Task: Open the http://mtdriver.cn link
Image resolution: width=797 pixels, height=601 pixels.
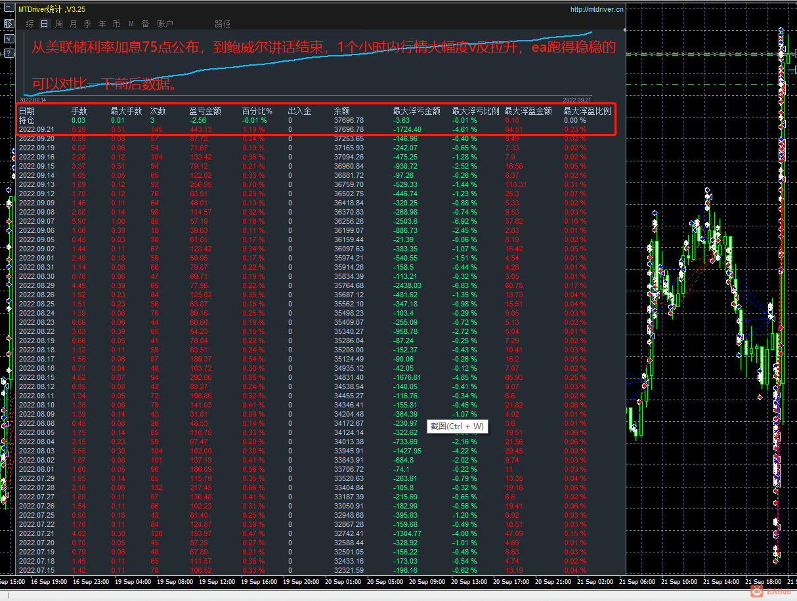Action: pos(597,9)
